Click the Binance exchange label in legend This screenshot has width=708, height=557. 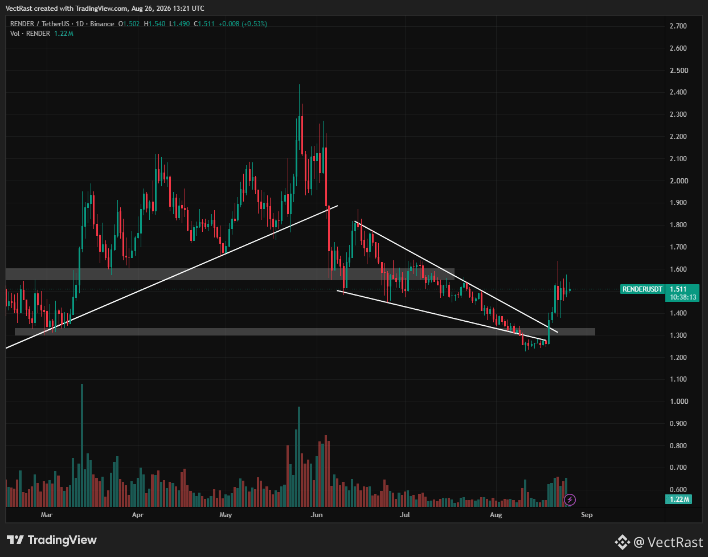click(x=102, y=24)
